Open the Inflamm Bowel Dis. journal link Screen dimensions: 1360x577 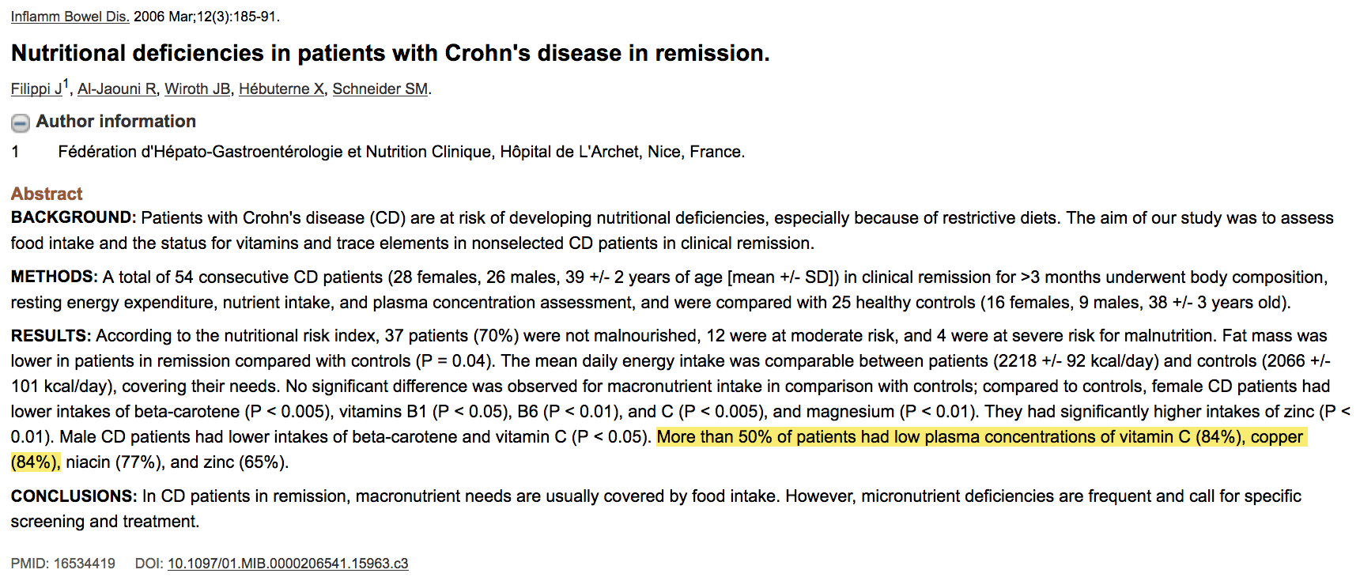click(70, 17)
